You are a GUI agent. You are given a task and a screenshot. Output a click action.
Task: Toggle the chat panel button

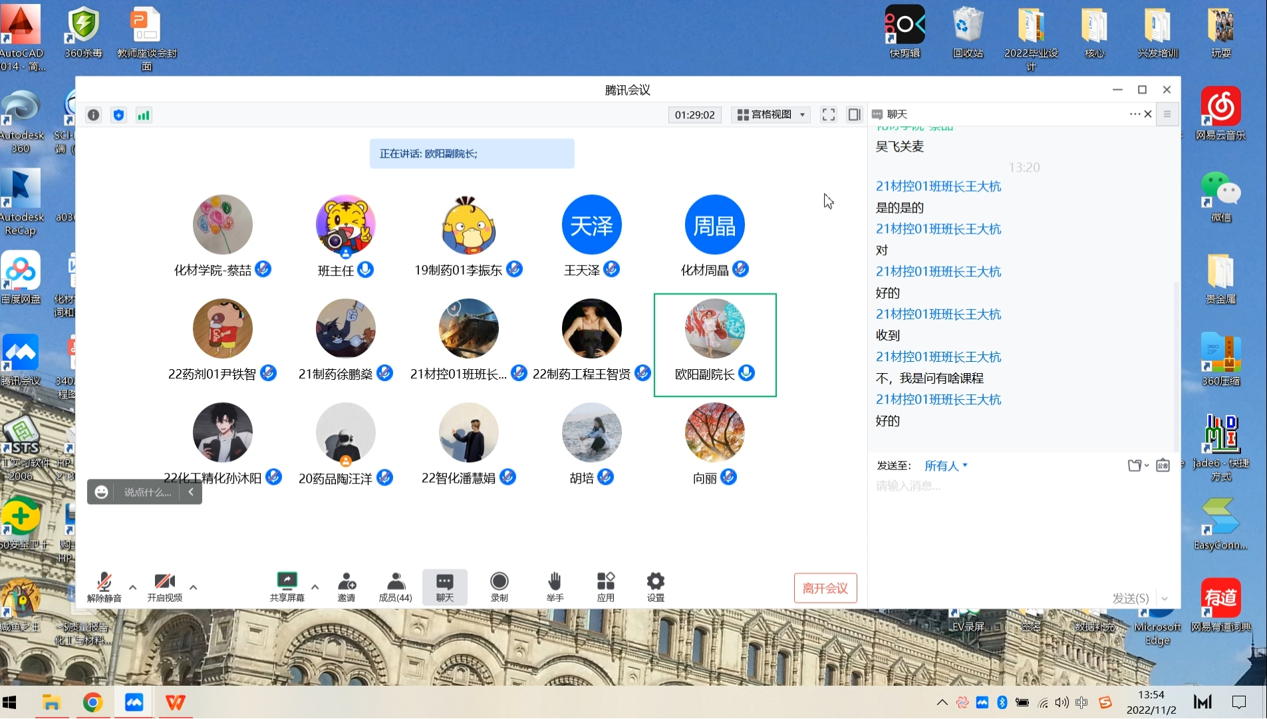coord(444,587)
